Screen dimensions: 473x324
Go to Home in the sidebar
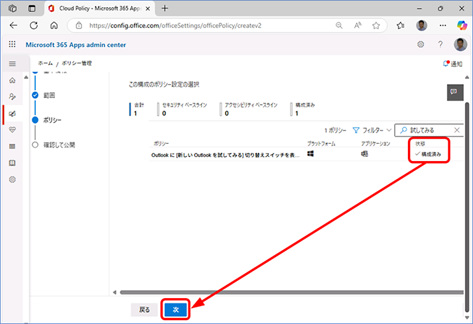13,80
